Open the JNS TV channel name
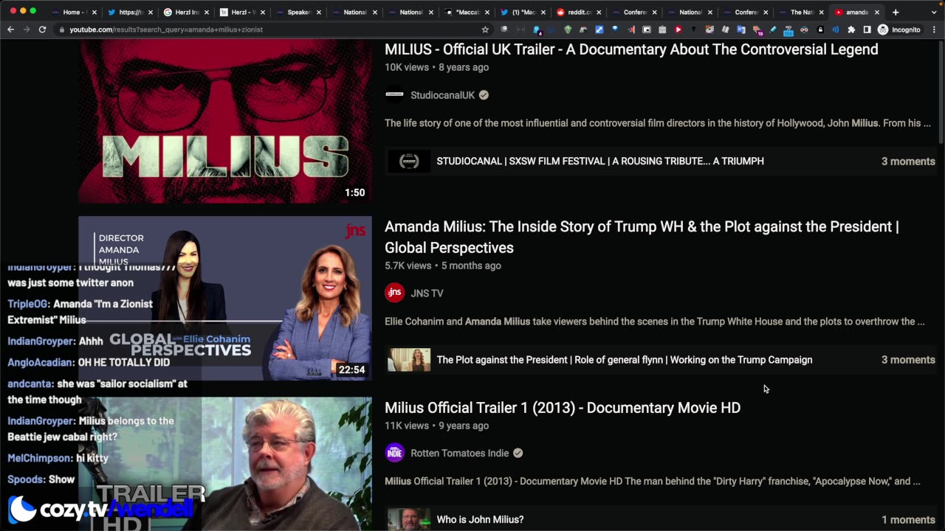945x531 pixels. (x=427, y=294)
